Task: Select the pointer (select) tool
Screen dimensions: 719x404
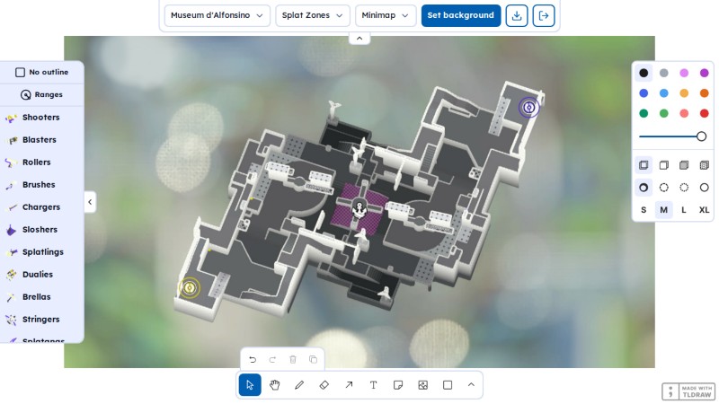Action: coord(250,385)
